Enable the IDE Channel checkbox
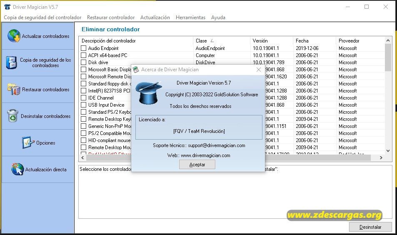Image resolution: width=397 pixels, height=235 pixels. (84, 98)
